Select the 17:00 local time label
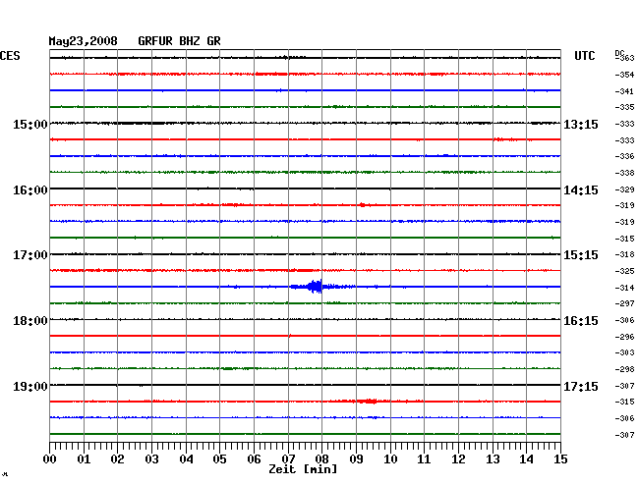This screenshot has width=639, height=485. tap(30, 255)
